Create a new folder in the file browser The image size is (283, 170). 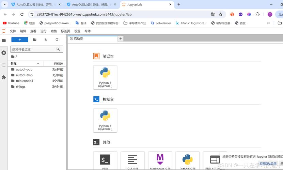pyautogui.click(x=35, y=39)
